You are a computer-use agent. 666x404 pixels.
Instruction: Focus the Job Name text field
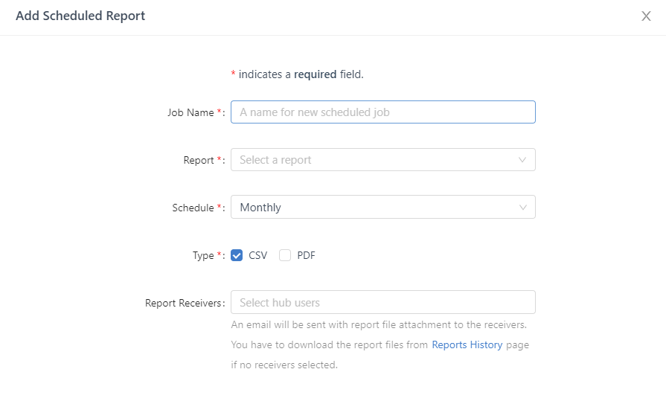(382, 112)
